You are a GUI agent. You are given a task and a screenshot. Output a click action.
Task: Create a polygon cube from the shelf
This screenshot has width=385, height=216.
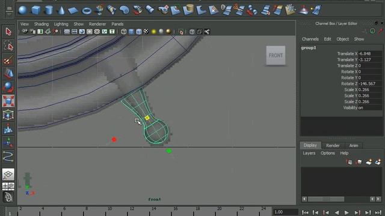tap(36, 10)
